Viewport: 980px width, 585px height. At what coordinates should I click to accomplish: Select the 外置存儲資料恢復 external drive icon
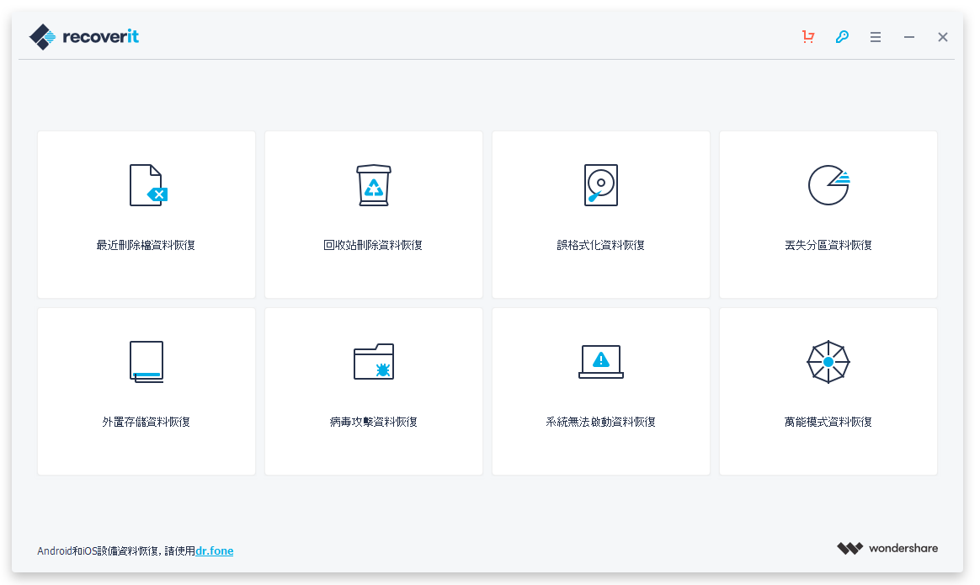click(146, 361)
